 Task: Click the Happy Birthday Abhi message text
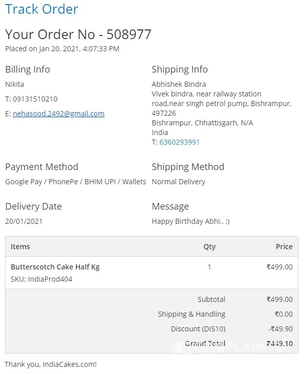coord(190,221)
